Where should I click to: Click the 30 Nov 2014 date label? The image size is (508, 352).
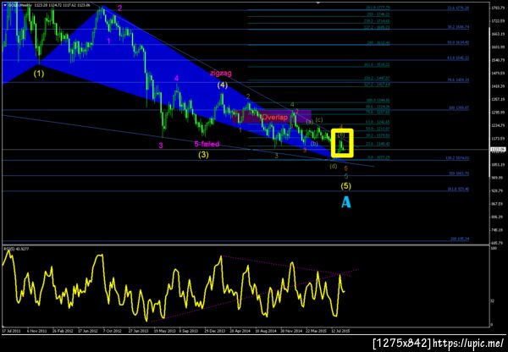pos(290,332)
